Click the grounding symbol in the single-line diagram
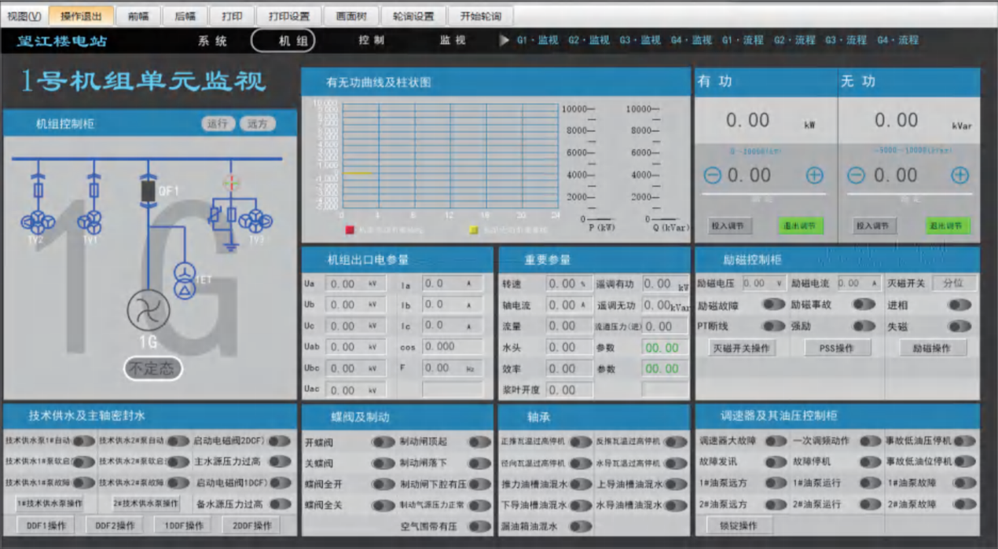The height and width of the screenshot is (549, 998). click(231, 246)
